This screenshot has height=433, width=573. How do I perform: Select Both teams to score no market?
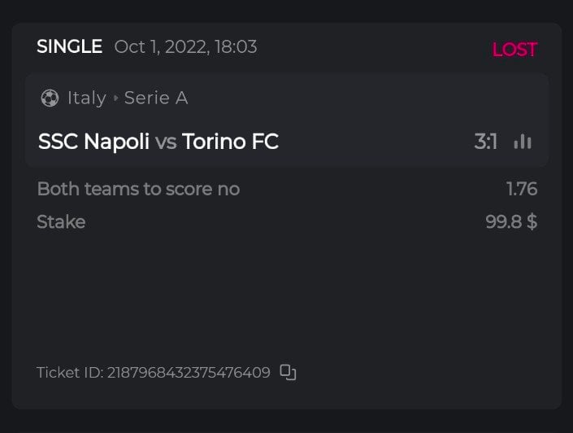[x=138, y=189]
